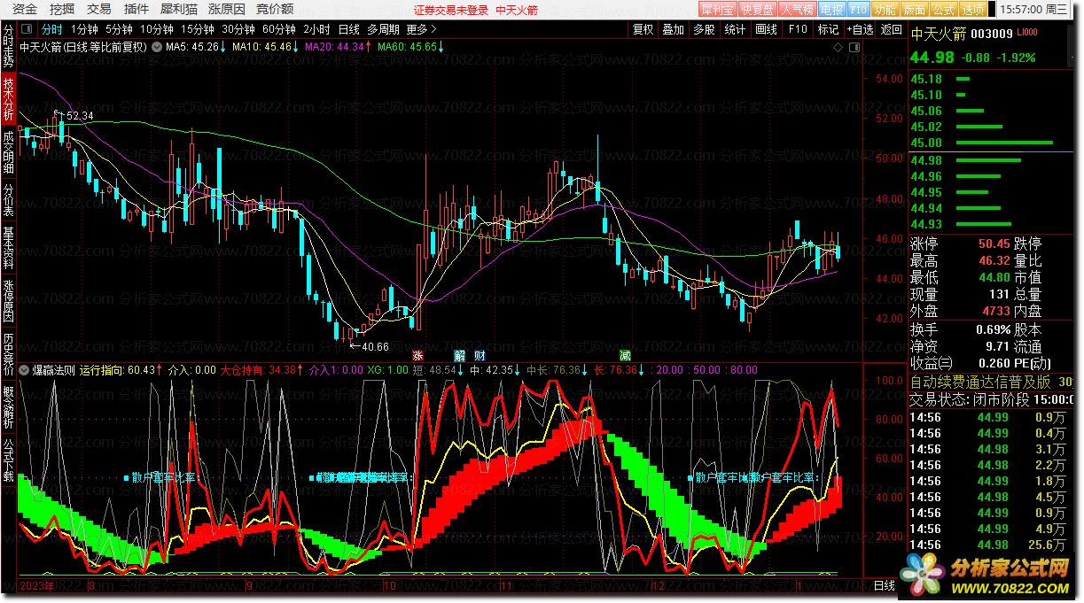Open the indicator menu beside 爆赢法则
Image resolution: width=1084 pixels, height=603 pixels.
(x=24, y=370)
